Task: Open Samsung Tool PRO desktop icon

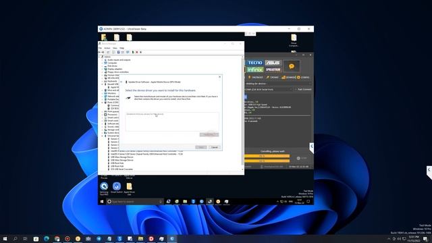Action: (104, 188)
